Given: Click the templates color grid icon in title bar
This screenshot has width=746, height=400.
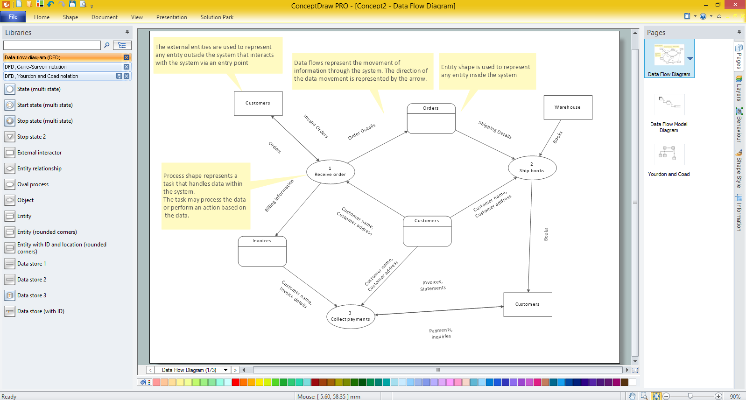Looking at the screenshot, I should pyautogui.click(x=40, y=4).
